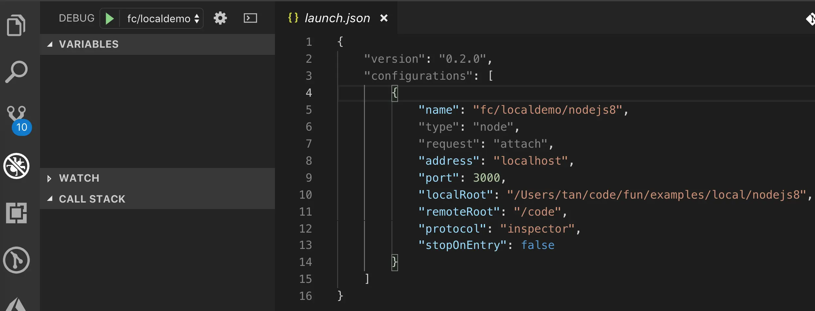
Task: Click the "inspector" protocol value
Action: (x=537, y=229)
